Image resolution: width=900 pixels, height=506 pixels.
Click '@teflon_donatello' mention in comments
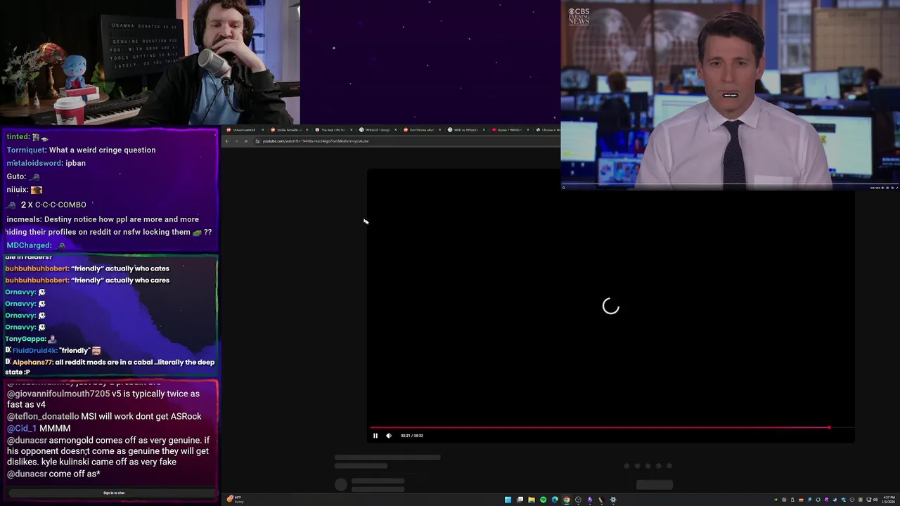click(43, 416)
